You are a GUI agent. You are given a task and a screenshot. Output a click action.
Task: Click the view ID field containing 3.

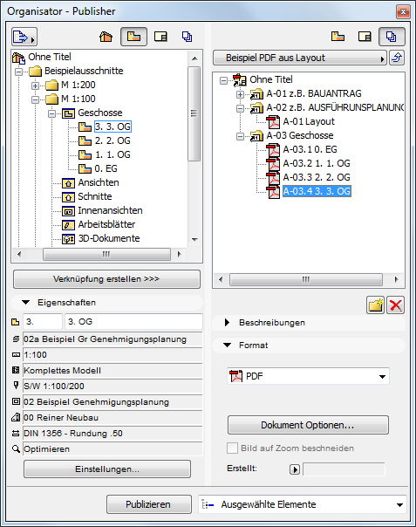[43, 322]
